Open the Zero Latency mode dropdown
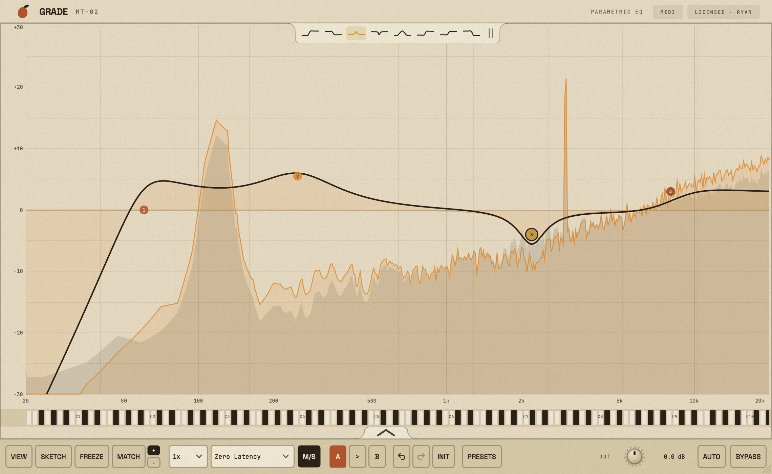The image size is (772, 474). click(253, 456)
